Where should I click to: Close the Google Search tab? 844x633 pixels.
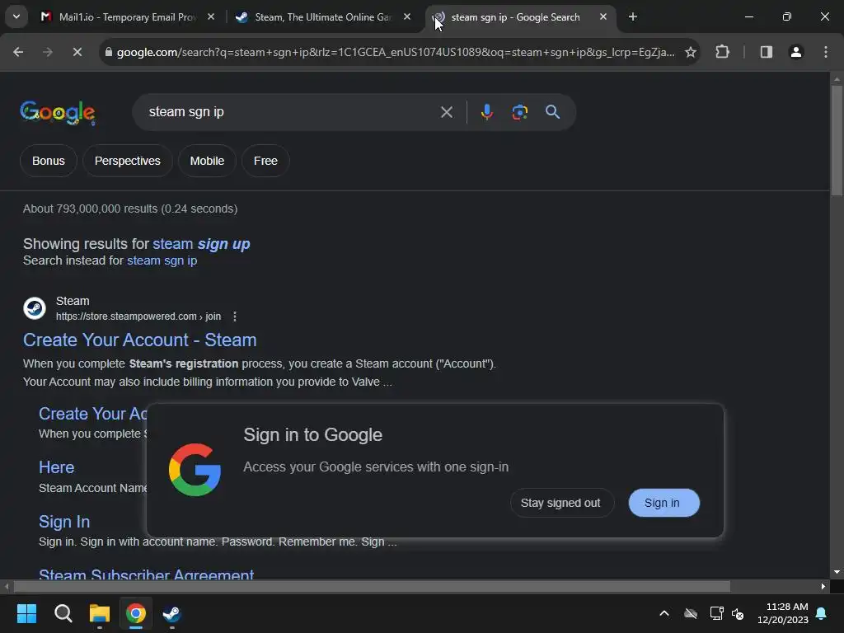point(603,17)
